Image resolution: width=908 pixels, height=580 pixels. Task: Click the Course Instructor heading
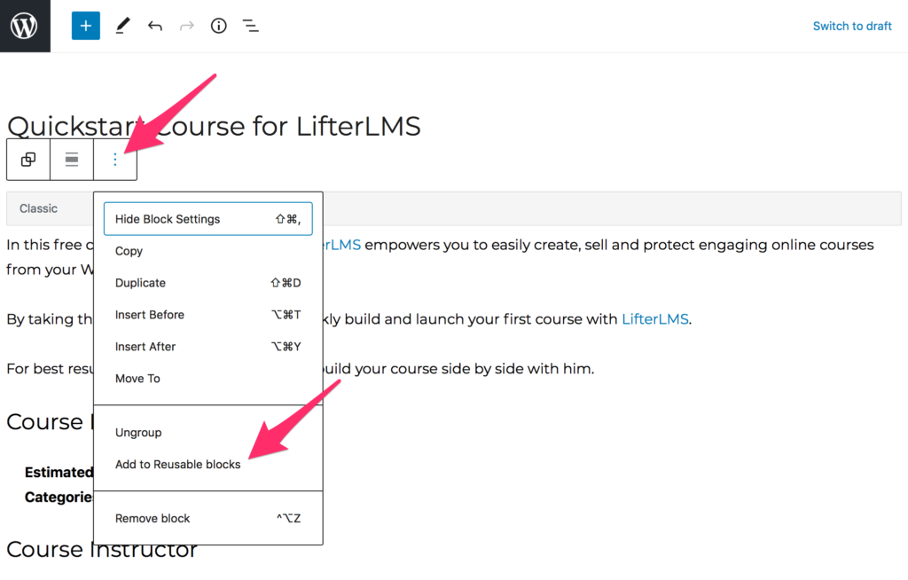click(x=102, y=550)
